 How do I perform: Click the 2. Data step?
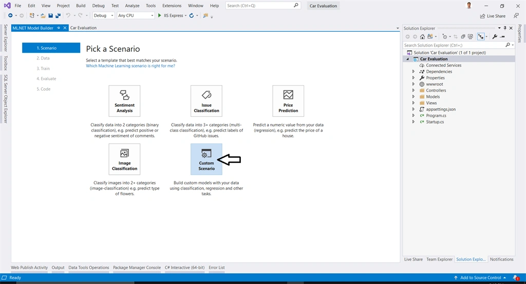point(43,58)
